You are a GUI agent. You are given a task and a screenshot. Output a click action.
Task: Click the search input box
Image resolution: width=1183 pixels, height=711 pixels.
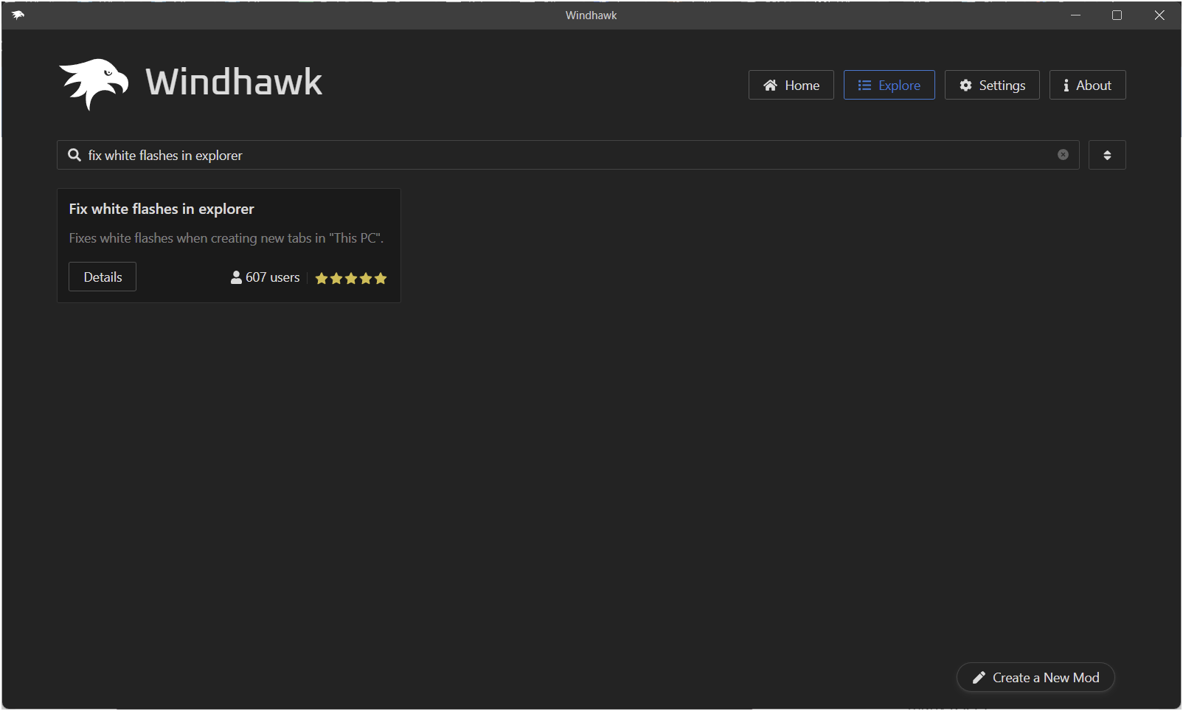coord(568,155)
